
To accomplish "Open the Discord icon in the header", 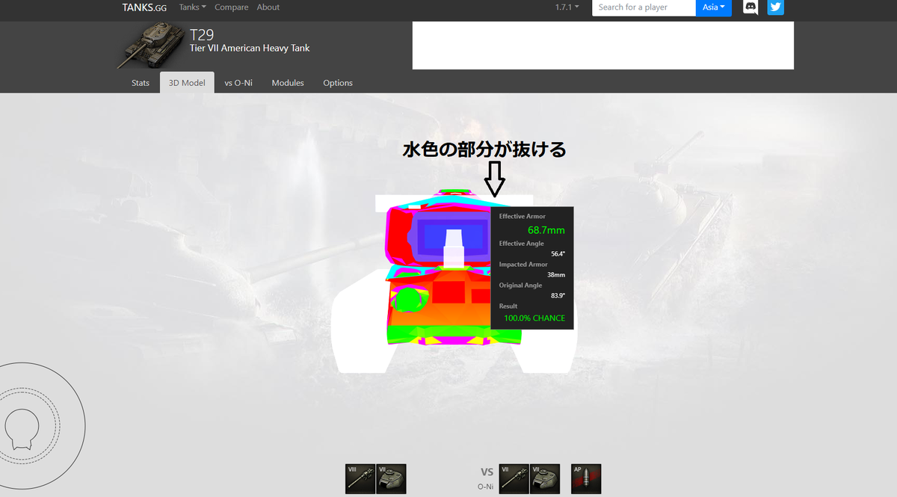I will point(750,7).
